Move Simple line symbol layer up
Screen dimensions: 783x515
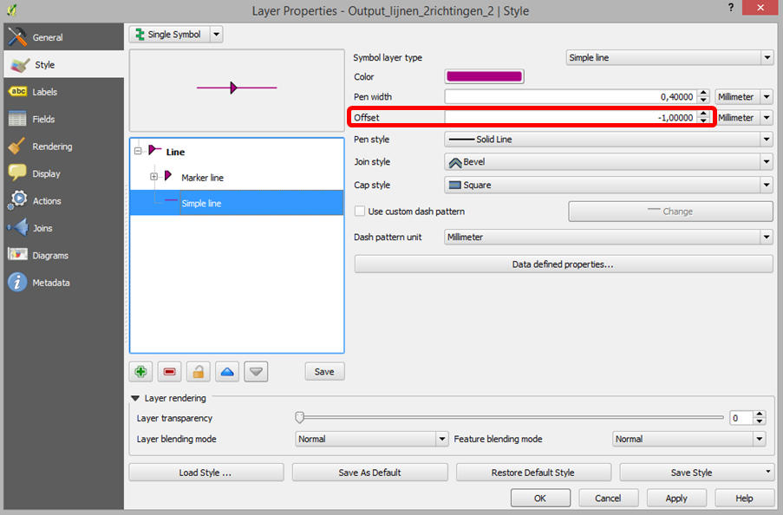click(x=226, y=371)
